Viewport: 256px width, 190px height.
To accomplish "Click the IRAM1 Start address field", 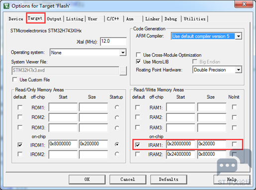I will [180, 144].
